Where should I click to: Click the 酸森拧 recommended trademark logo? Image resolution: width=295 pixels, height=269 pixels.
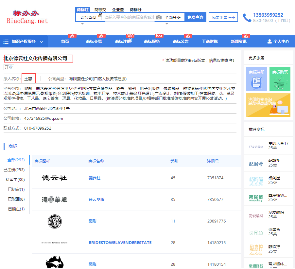[x=256, y=250]
